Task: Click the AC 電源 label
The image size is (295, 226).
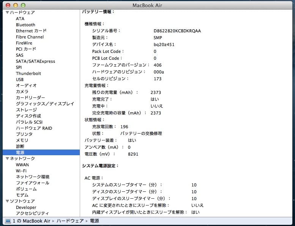Action: (94, 178)
